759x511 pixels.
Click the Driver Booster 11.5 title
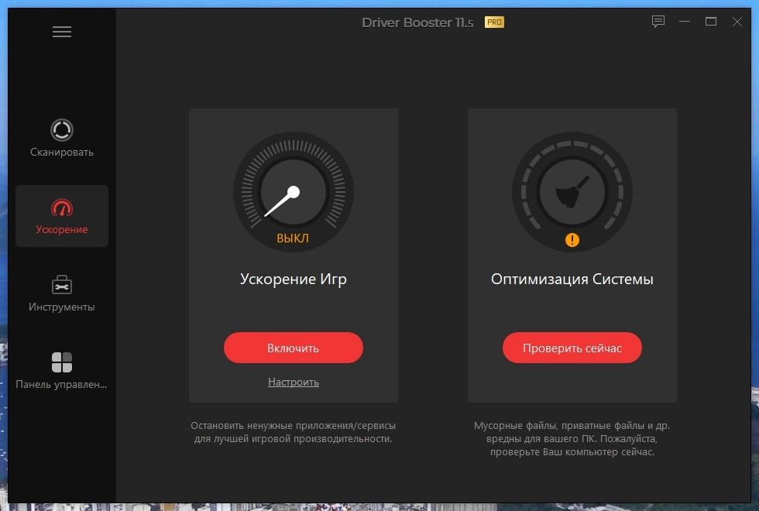[417, 22]
